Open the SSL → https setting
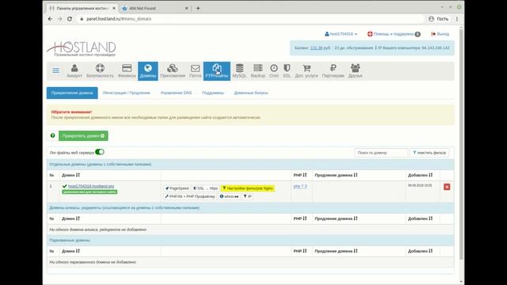The width and height of the screenshot is (507, 285). [x=205, y=188]
